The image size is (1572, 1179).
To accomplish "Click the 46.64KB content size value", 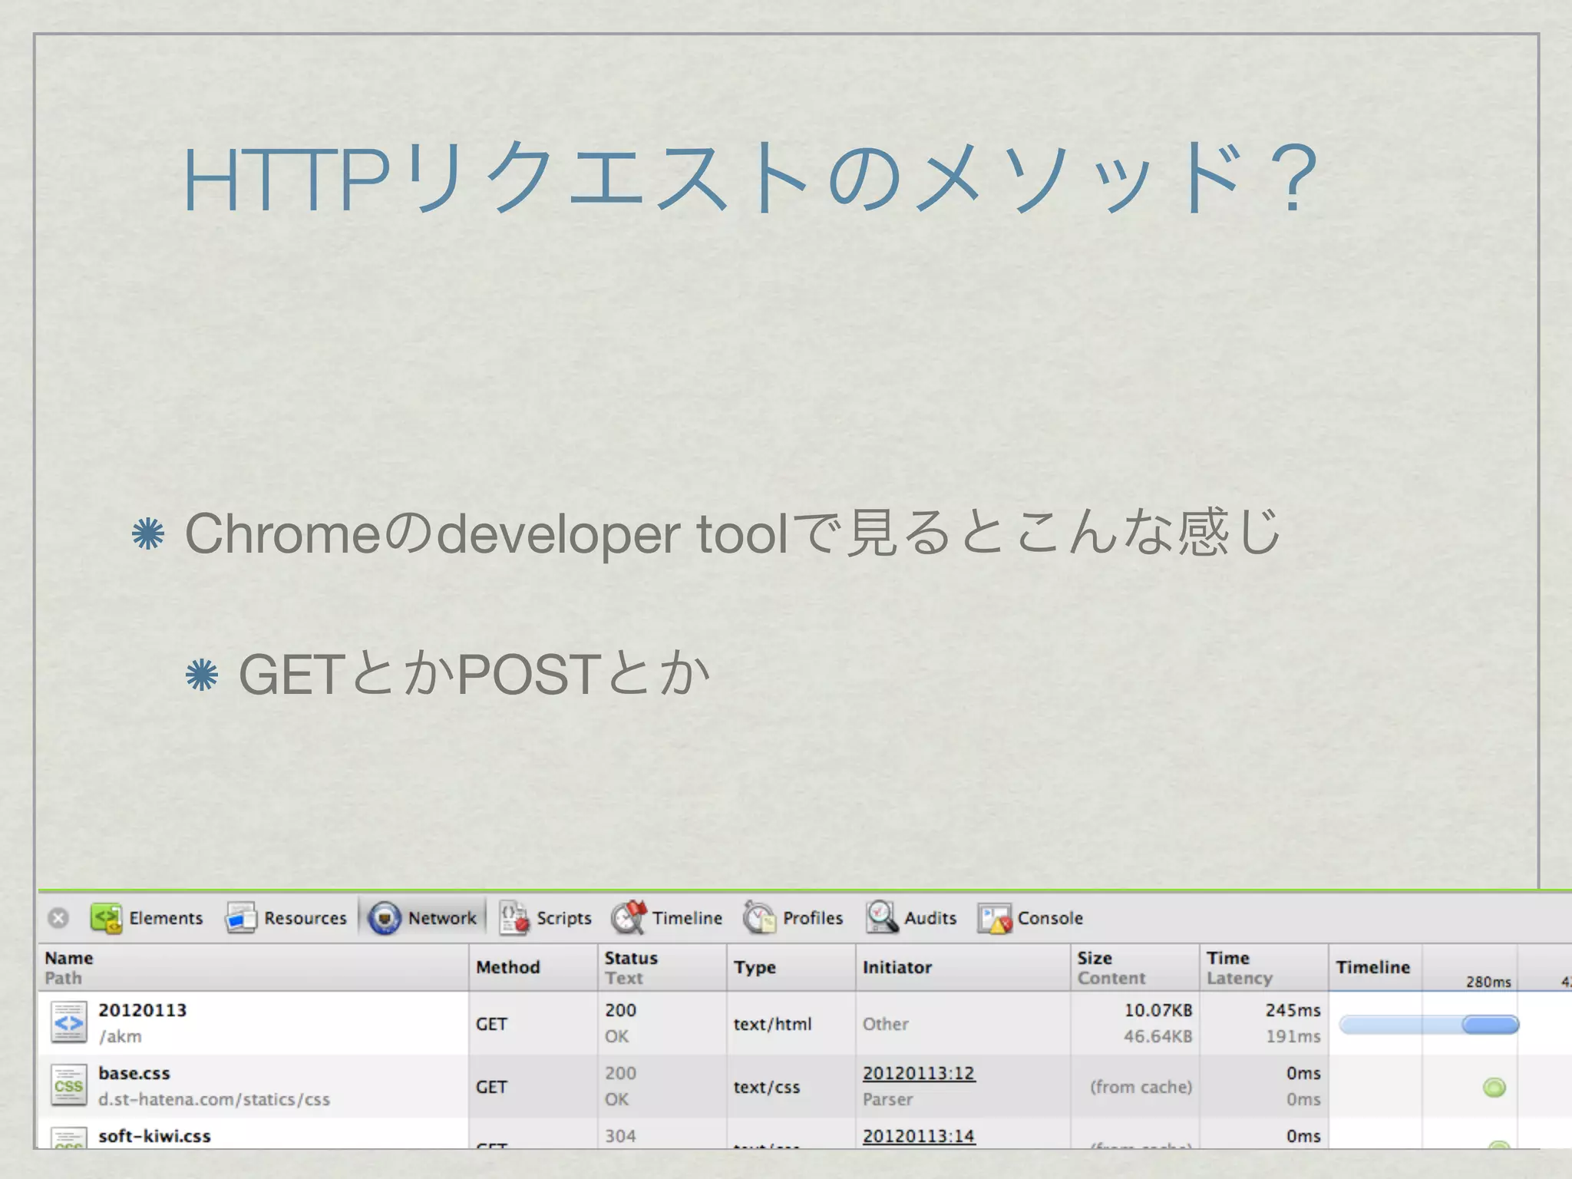I will tap(1158, 1036).
